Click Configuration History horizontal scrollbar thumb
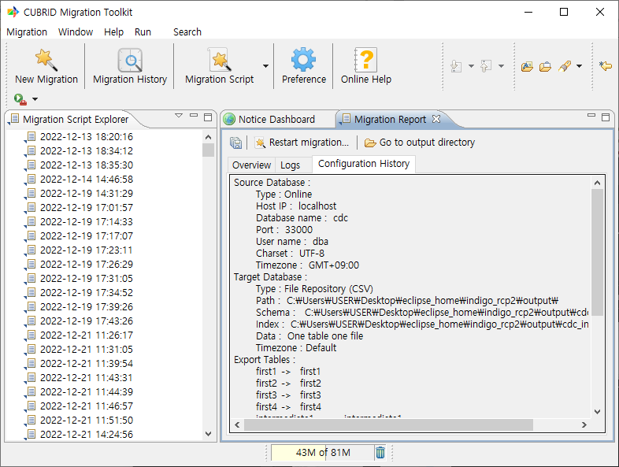The image size is (619, 467). coord(388,424)
